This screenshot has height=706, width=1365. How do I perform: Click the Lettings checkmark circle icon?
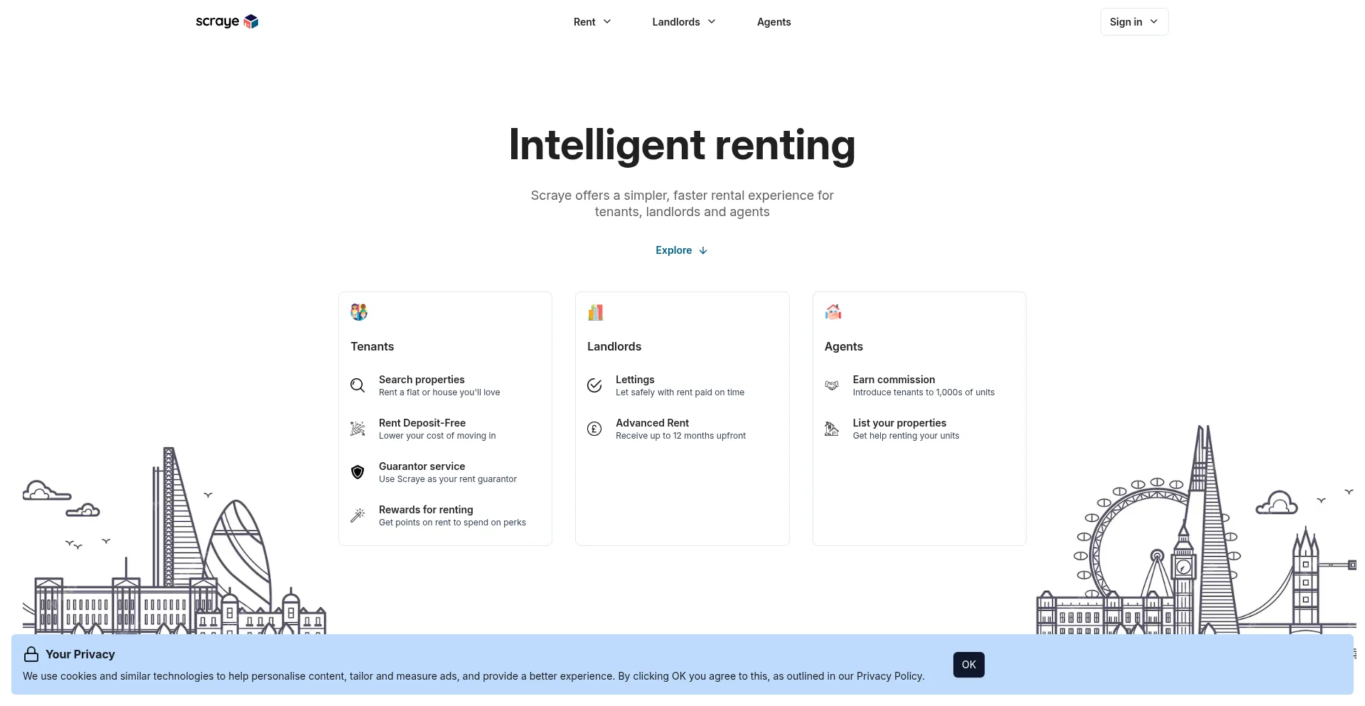point(594,385)
